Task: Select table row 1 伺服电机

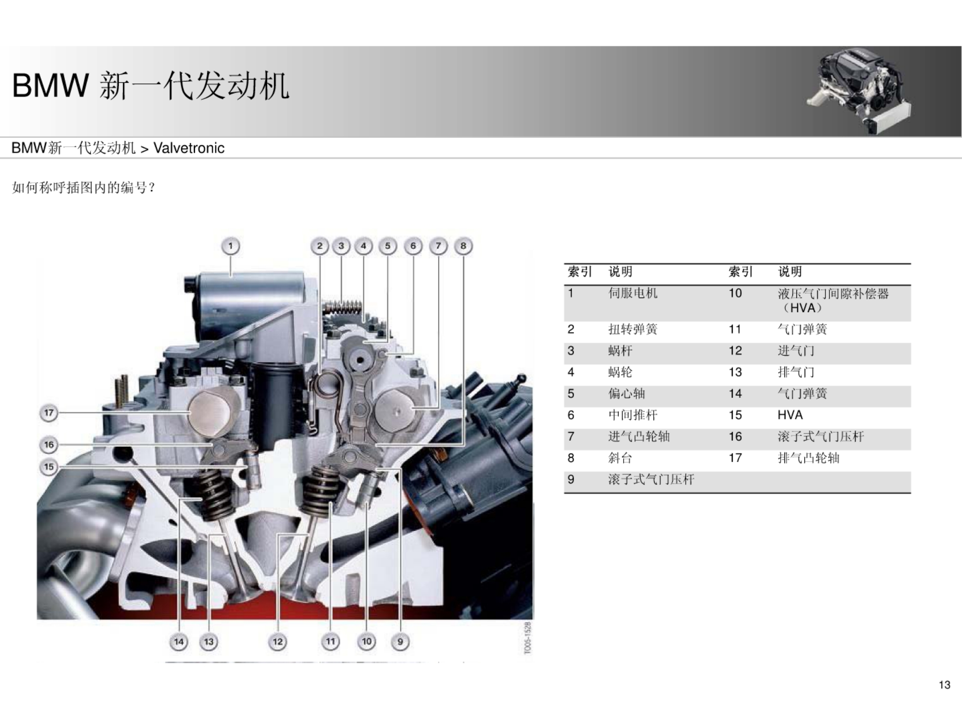Action: [633, 293]
